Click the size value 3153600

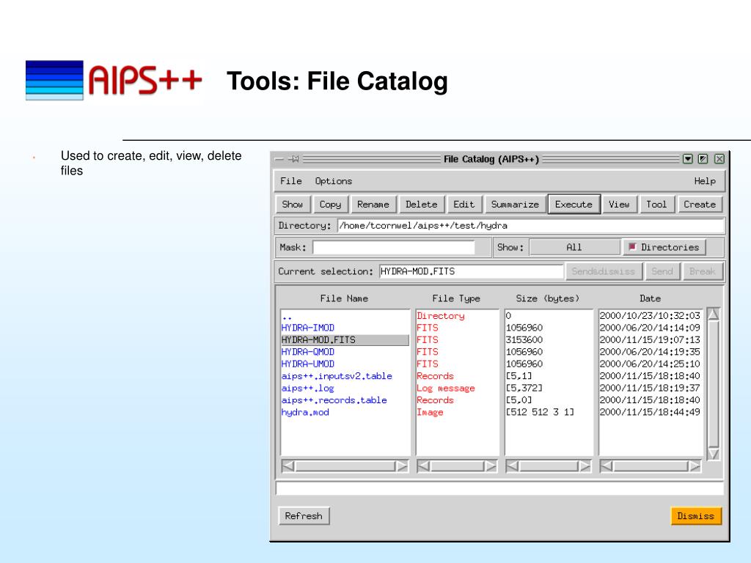pyautogui.click(x=524, y=340)
